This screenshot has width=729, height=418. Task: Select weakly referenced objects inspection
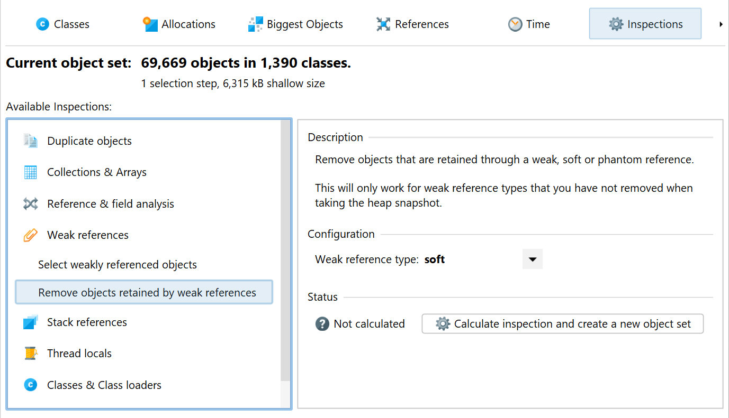point(118,265)
